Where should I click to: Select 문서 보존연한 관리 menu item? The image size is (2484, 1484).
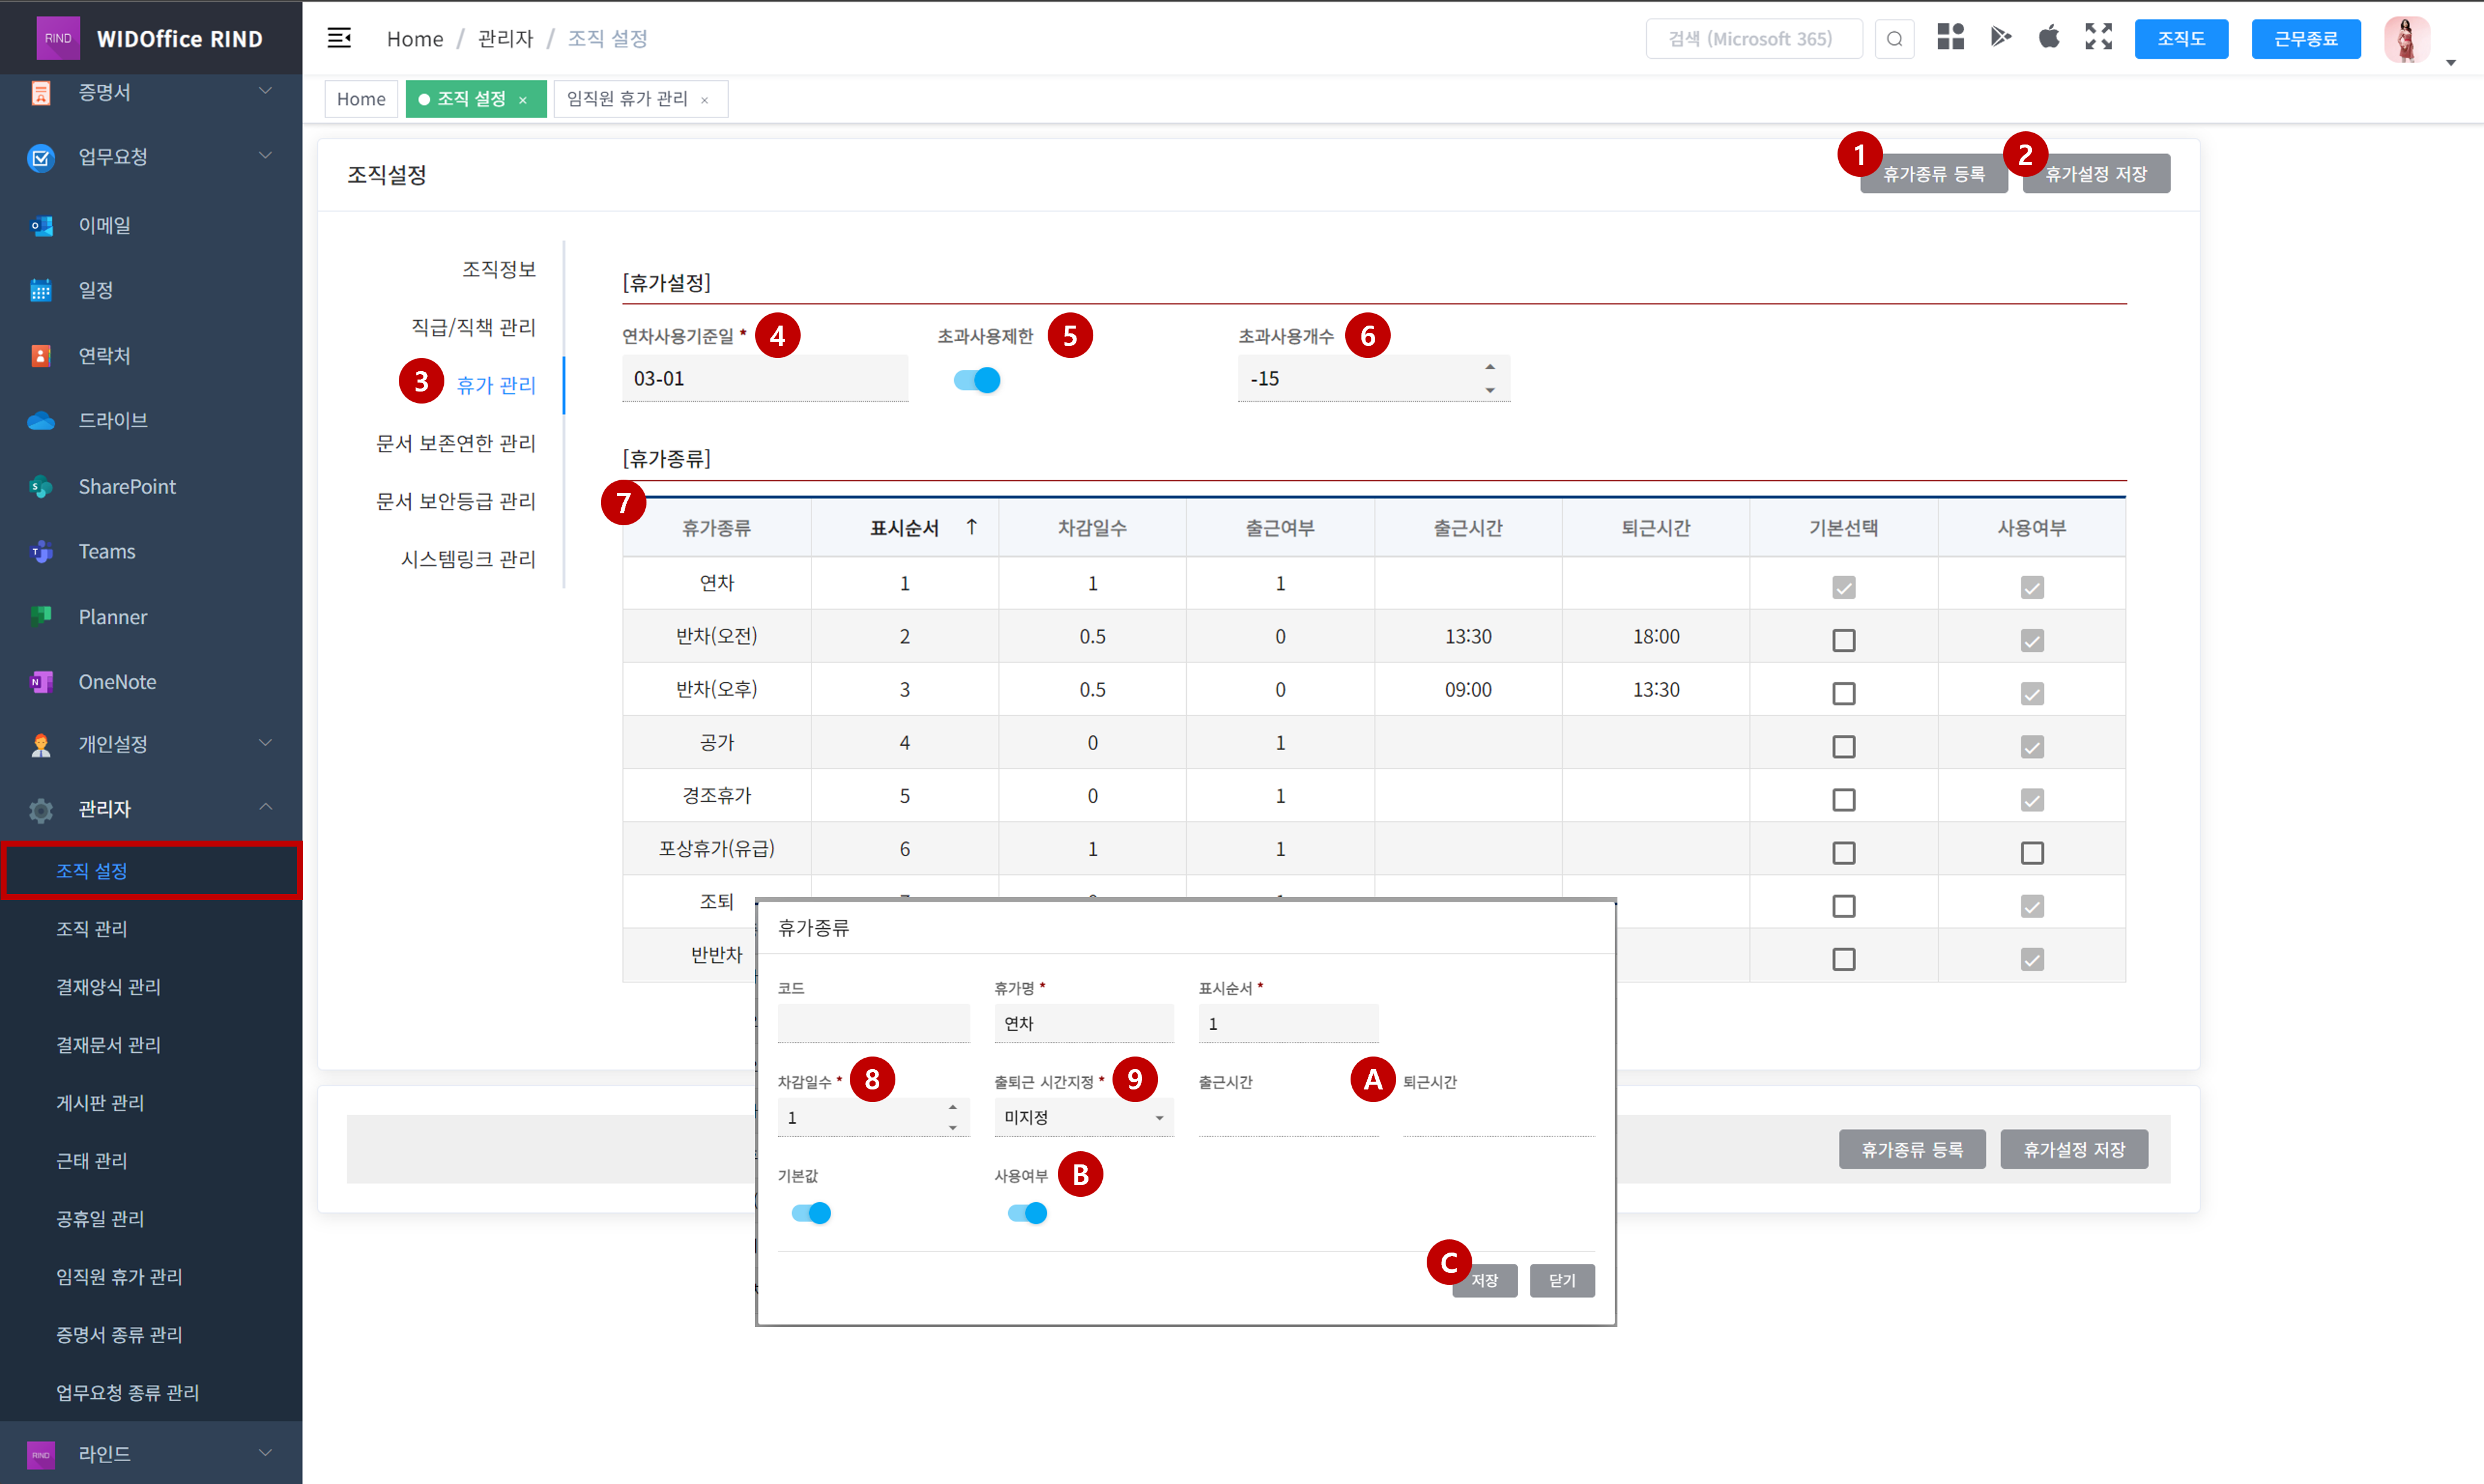[x=455, y=443]
